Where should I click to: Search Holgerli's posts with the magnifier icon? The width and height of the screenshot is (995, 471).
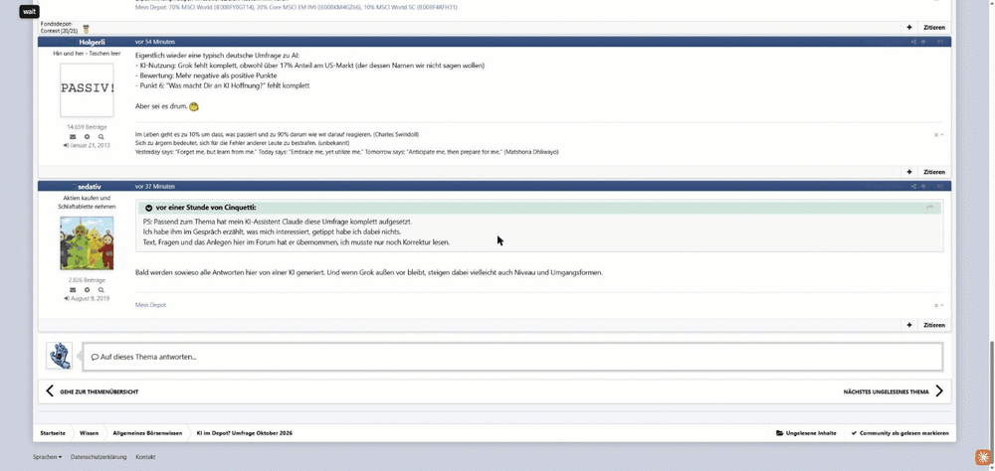pyautogui.click(x=100, y=137)
